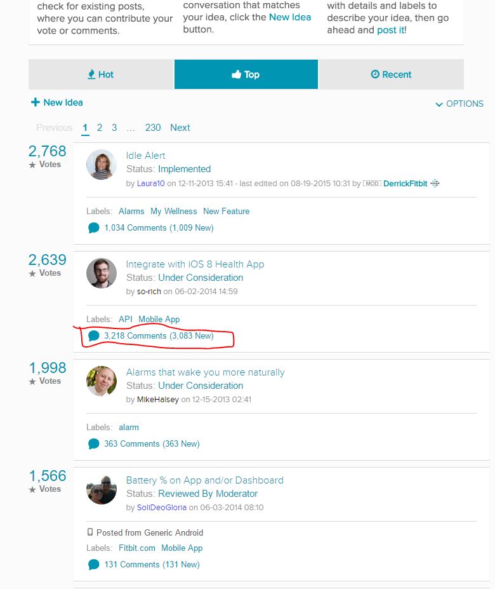Open Laura10's profile avatar thumbnail
The image size is (495, 589).
pos(102,165)
